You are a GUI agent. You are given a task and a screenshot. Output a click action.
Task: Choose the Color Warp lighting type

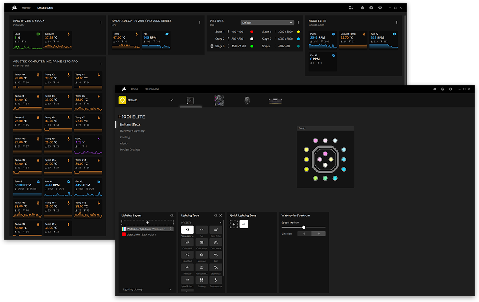point(202,242)
